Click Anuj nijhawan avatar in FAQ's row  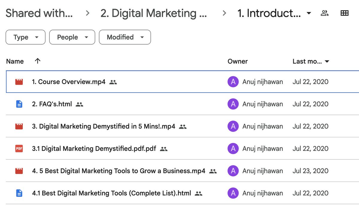click(233, 104)
